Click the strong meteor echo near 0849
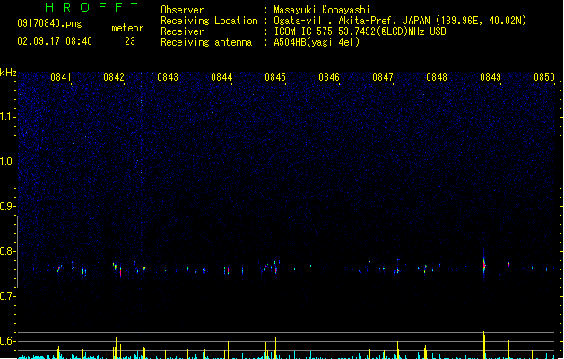The image size is (564, 359). pos(484,266)
